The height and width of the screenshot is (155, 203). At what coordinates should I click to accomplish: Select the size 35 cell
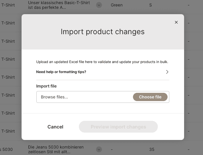tap(152, 149)
